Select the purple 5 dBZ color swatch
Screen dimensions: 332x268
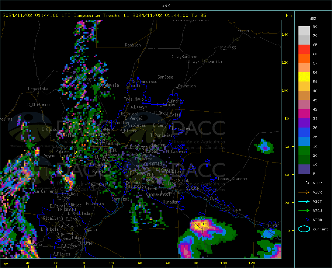coord(304,169)
